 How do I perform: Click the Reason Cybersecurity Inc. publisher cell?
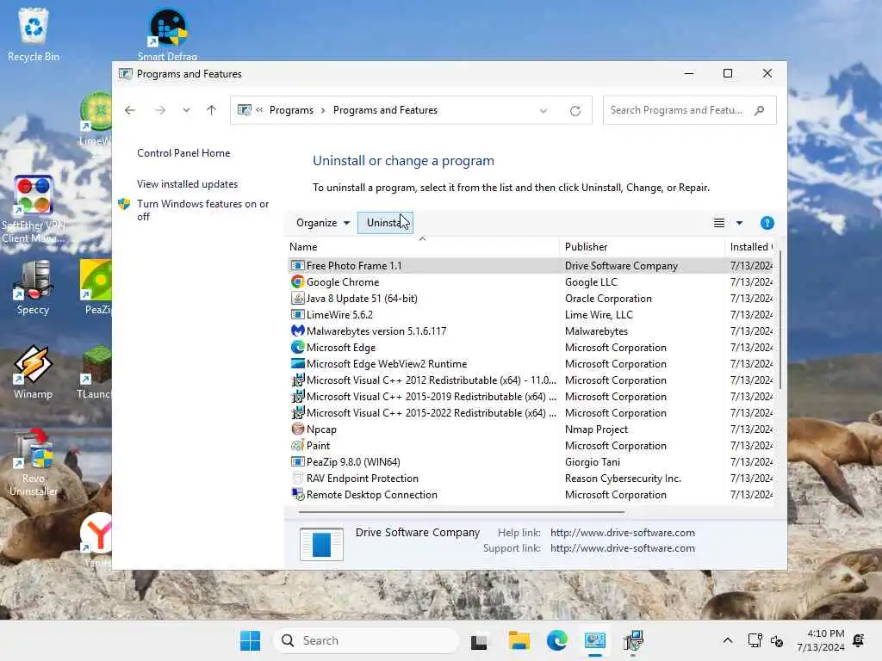point(623,479)
